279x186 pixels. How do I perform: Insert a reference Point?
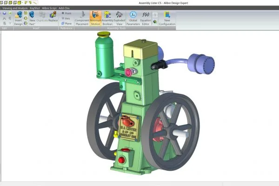[x=66, y=13]
